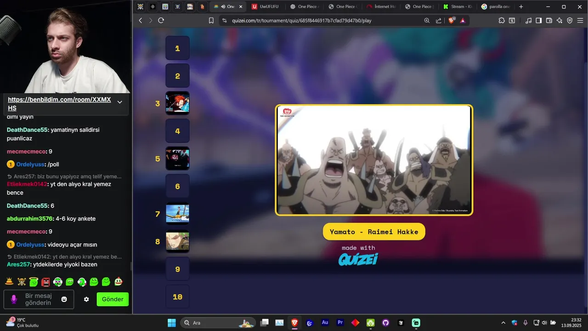The image size is (588, 331).
Task: Switch to the parolla one Google tab
Action: pyautogui.click(x=496, y=6)
